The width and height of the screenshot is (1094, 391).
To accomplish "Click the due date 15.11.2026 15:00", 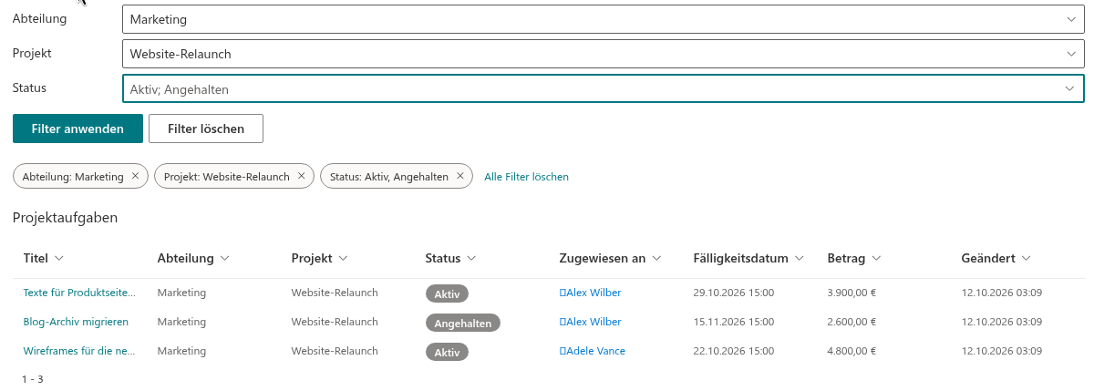I will 734,322.
